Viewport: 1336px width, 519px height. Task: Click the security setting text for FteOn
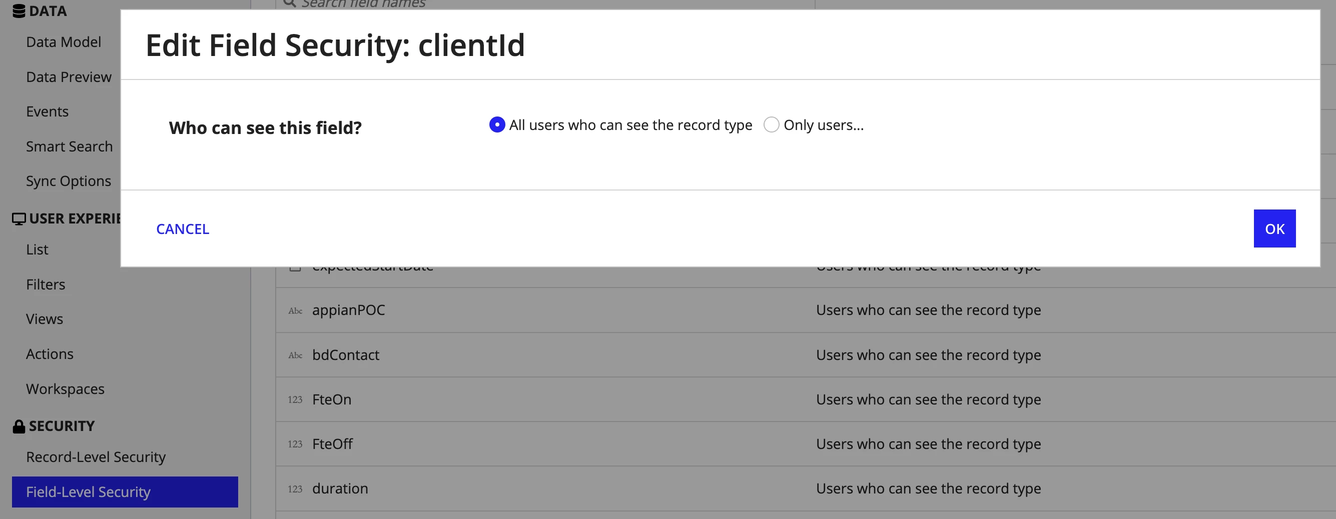928,399
